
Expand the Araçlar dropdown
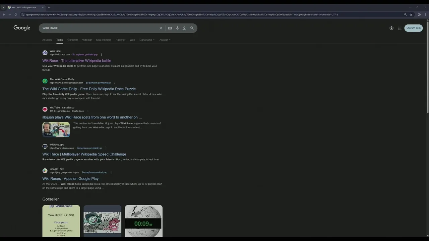tap(165, 40)
